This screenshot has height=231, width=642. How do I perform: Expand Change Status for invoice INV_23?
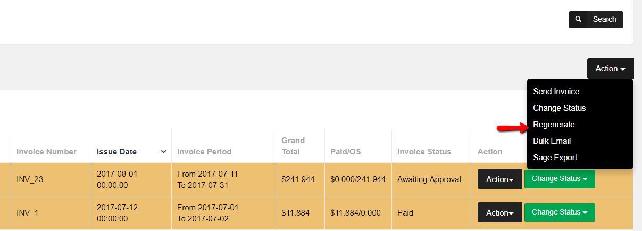(x=559, y=179)
